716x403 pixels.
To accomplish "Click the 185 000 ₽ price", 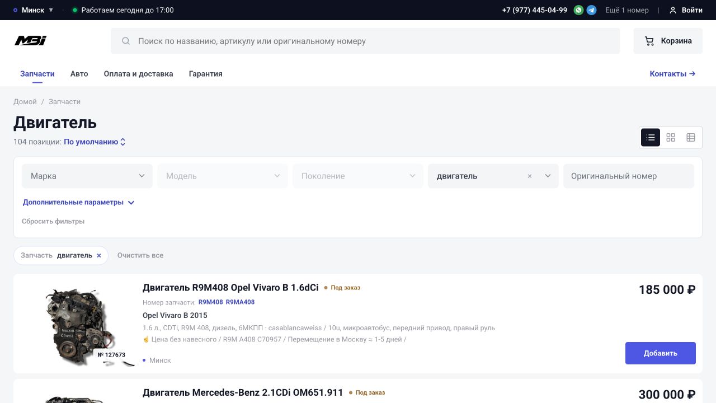I will pyautogui.click(x=667, y=289).
